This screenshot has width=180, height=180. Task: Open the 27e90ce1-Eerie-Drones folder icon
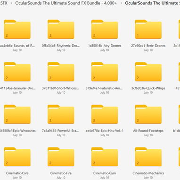(148, 29)
